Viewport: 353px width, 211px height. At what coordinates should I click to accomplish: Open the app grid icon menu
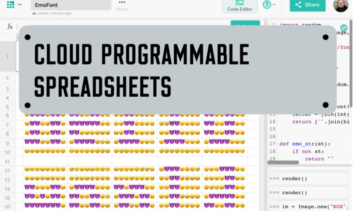click(10, 5)
